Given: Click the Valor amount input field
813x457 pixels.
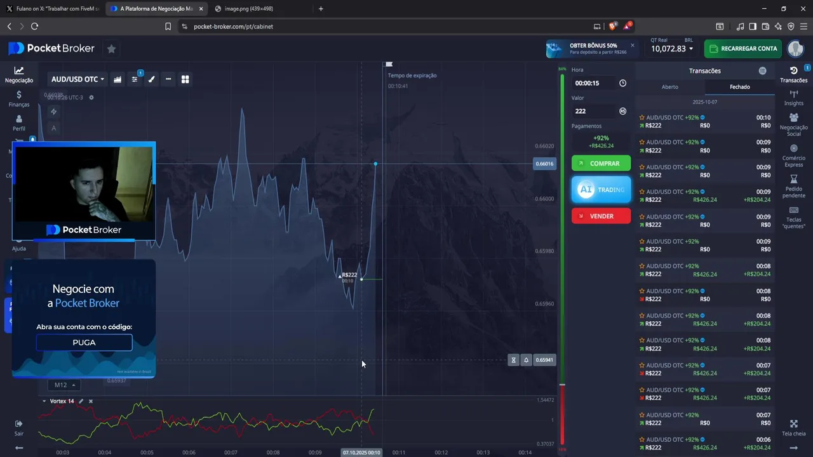Looking at the screenshot, I should coord(595,111).
